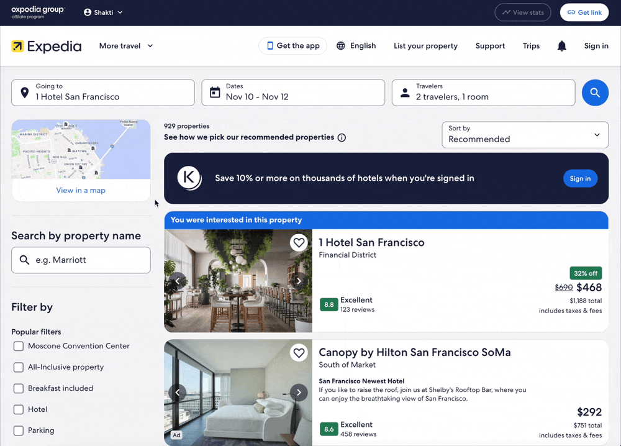Click the $468 price

click(589, 288)
